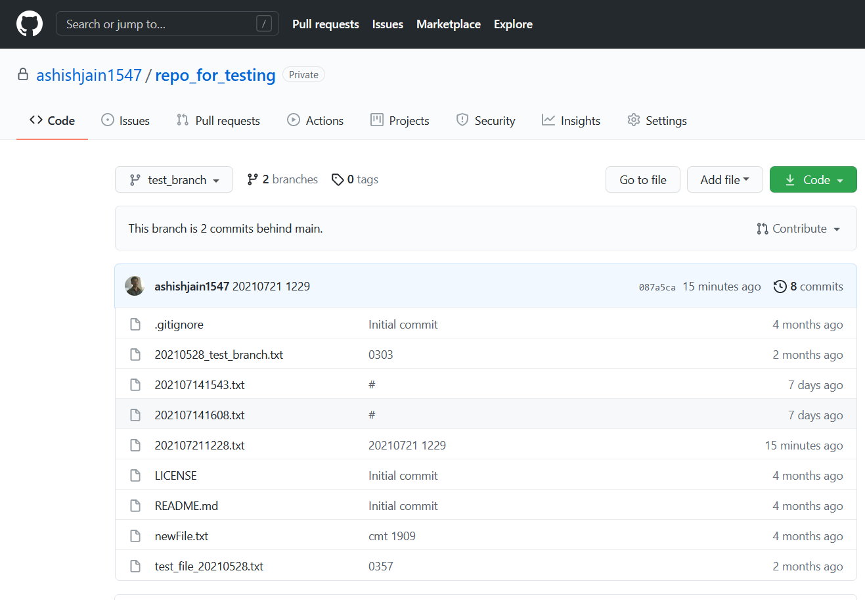Click the branches icon showing 2 branches

252,179
